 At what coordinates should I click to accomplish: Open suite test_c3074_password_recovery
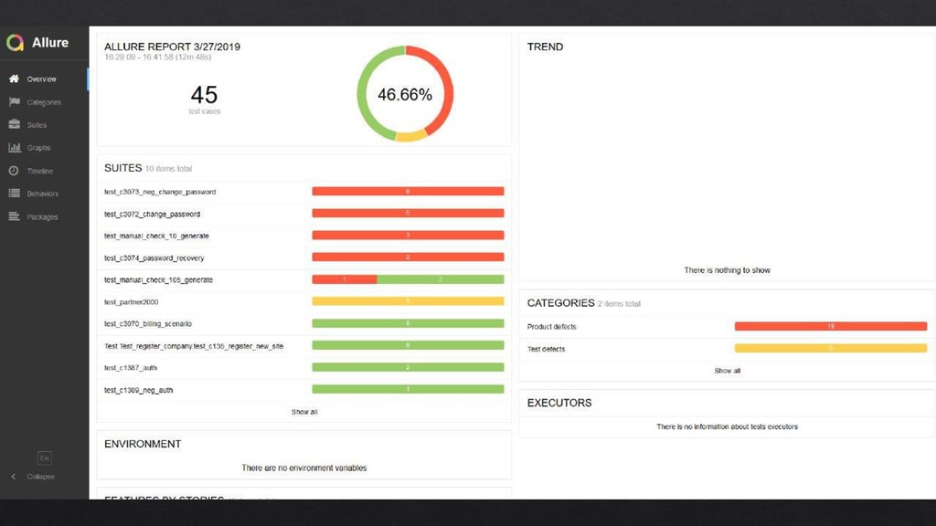click(x=303, y=258)
